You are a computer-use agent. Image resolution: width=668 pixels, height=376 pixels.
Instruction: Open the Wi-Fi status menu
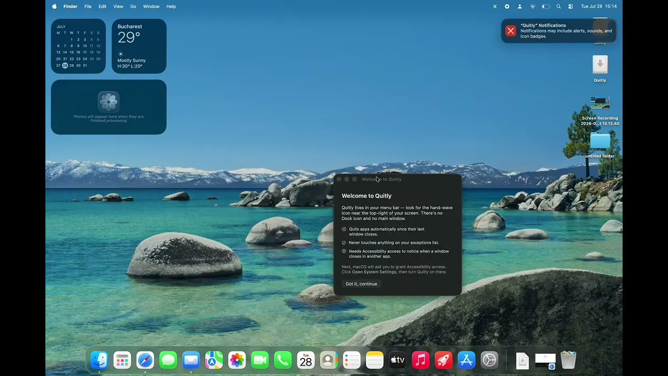click(x=532, y=6)
